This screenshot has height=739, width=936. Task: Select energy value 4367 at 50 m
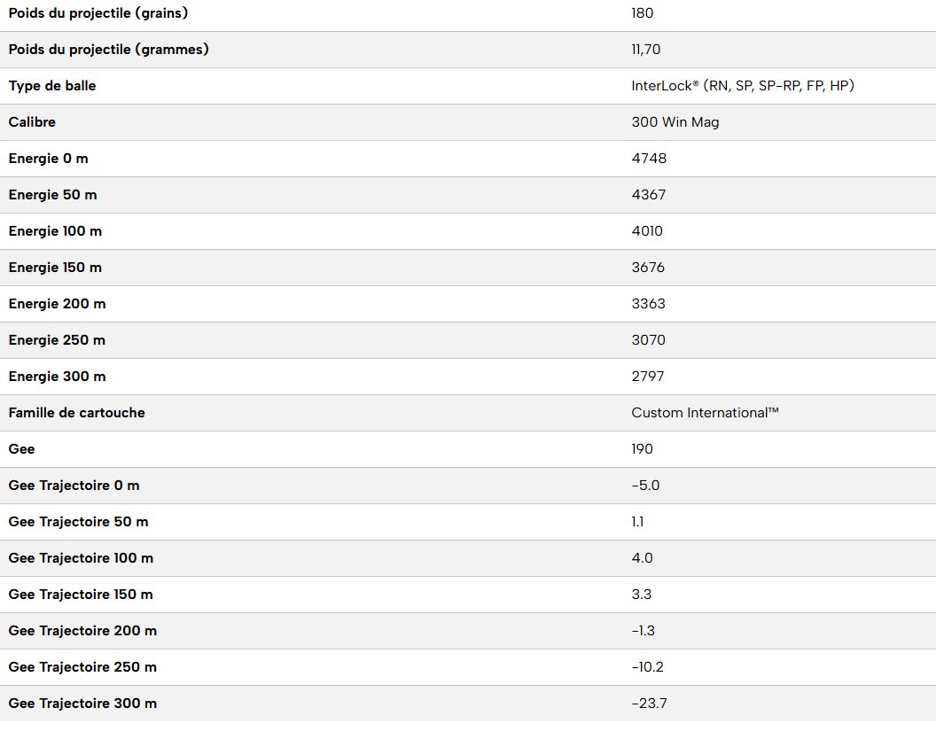(x=649, y=195)
